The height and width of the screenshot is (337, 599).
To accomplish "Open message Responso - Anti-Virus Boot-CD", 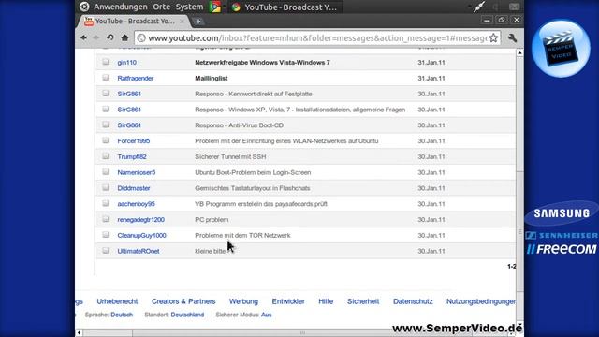I will (240, 125).
